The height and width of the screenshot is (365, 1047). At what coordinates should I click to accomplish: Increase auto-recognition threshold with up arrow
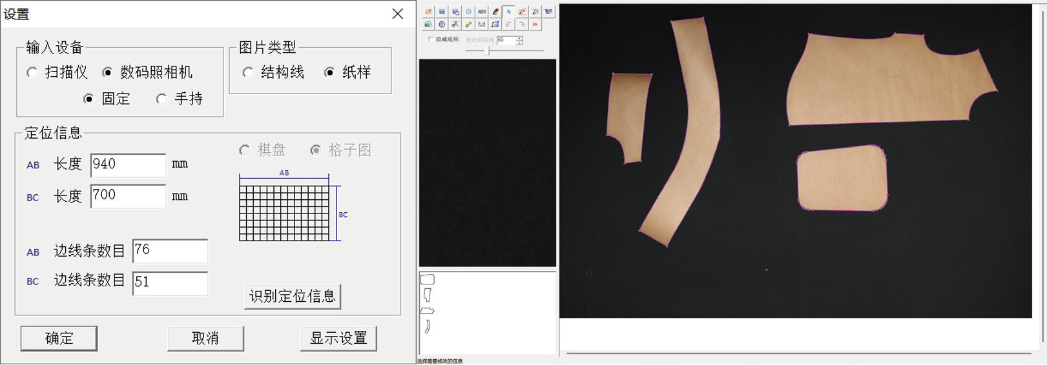(x=519, y=38)
